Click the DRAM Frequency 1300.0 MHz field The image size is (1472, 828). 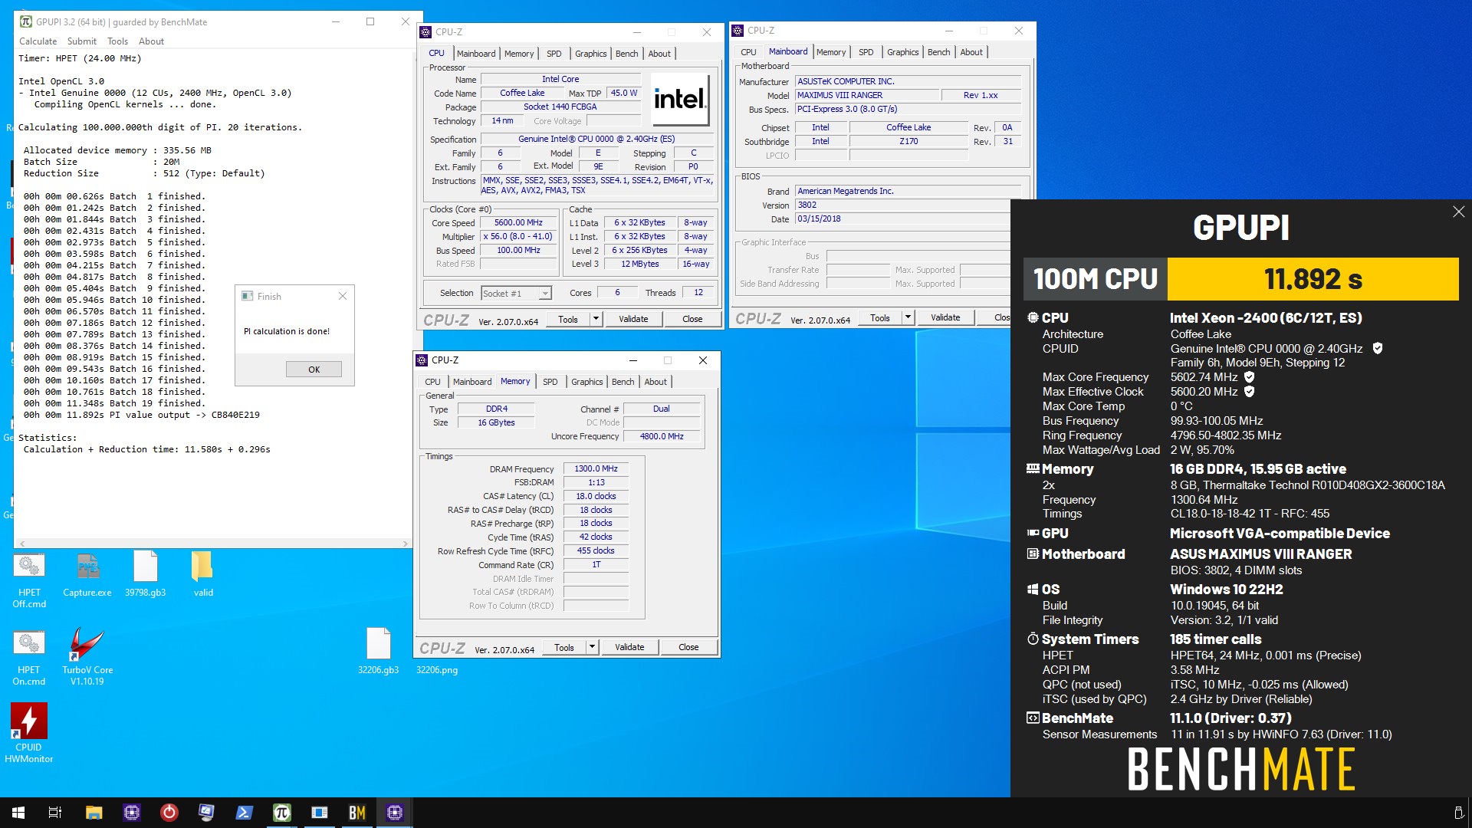(x=596, y=468)
